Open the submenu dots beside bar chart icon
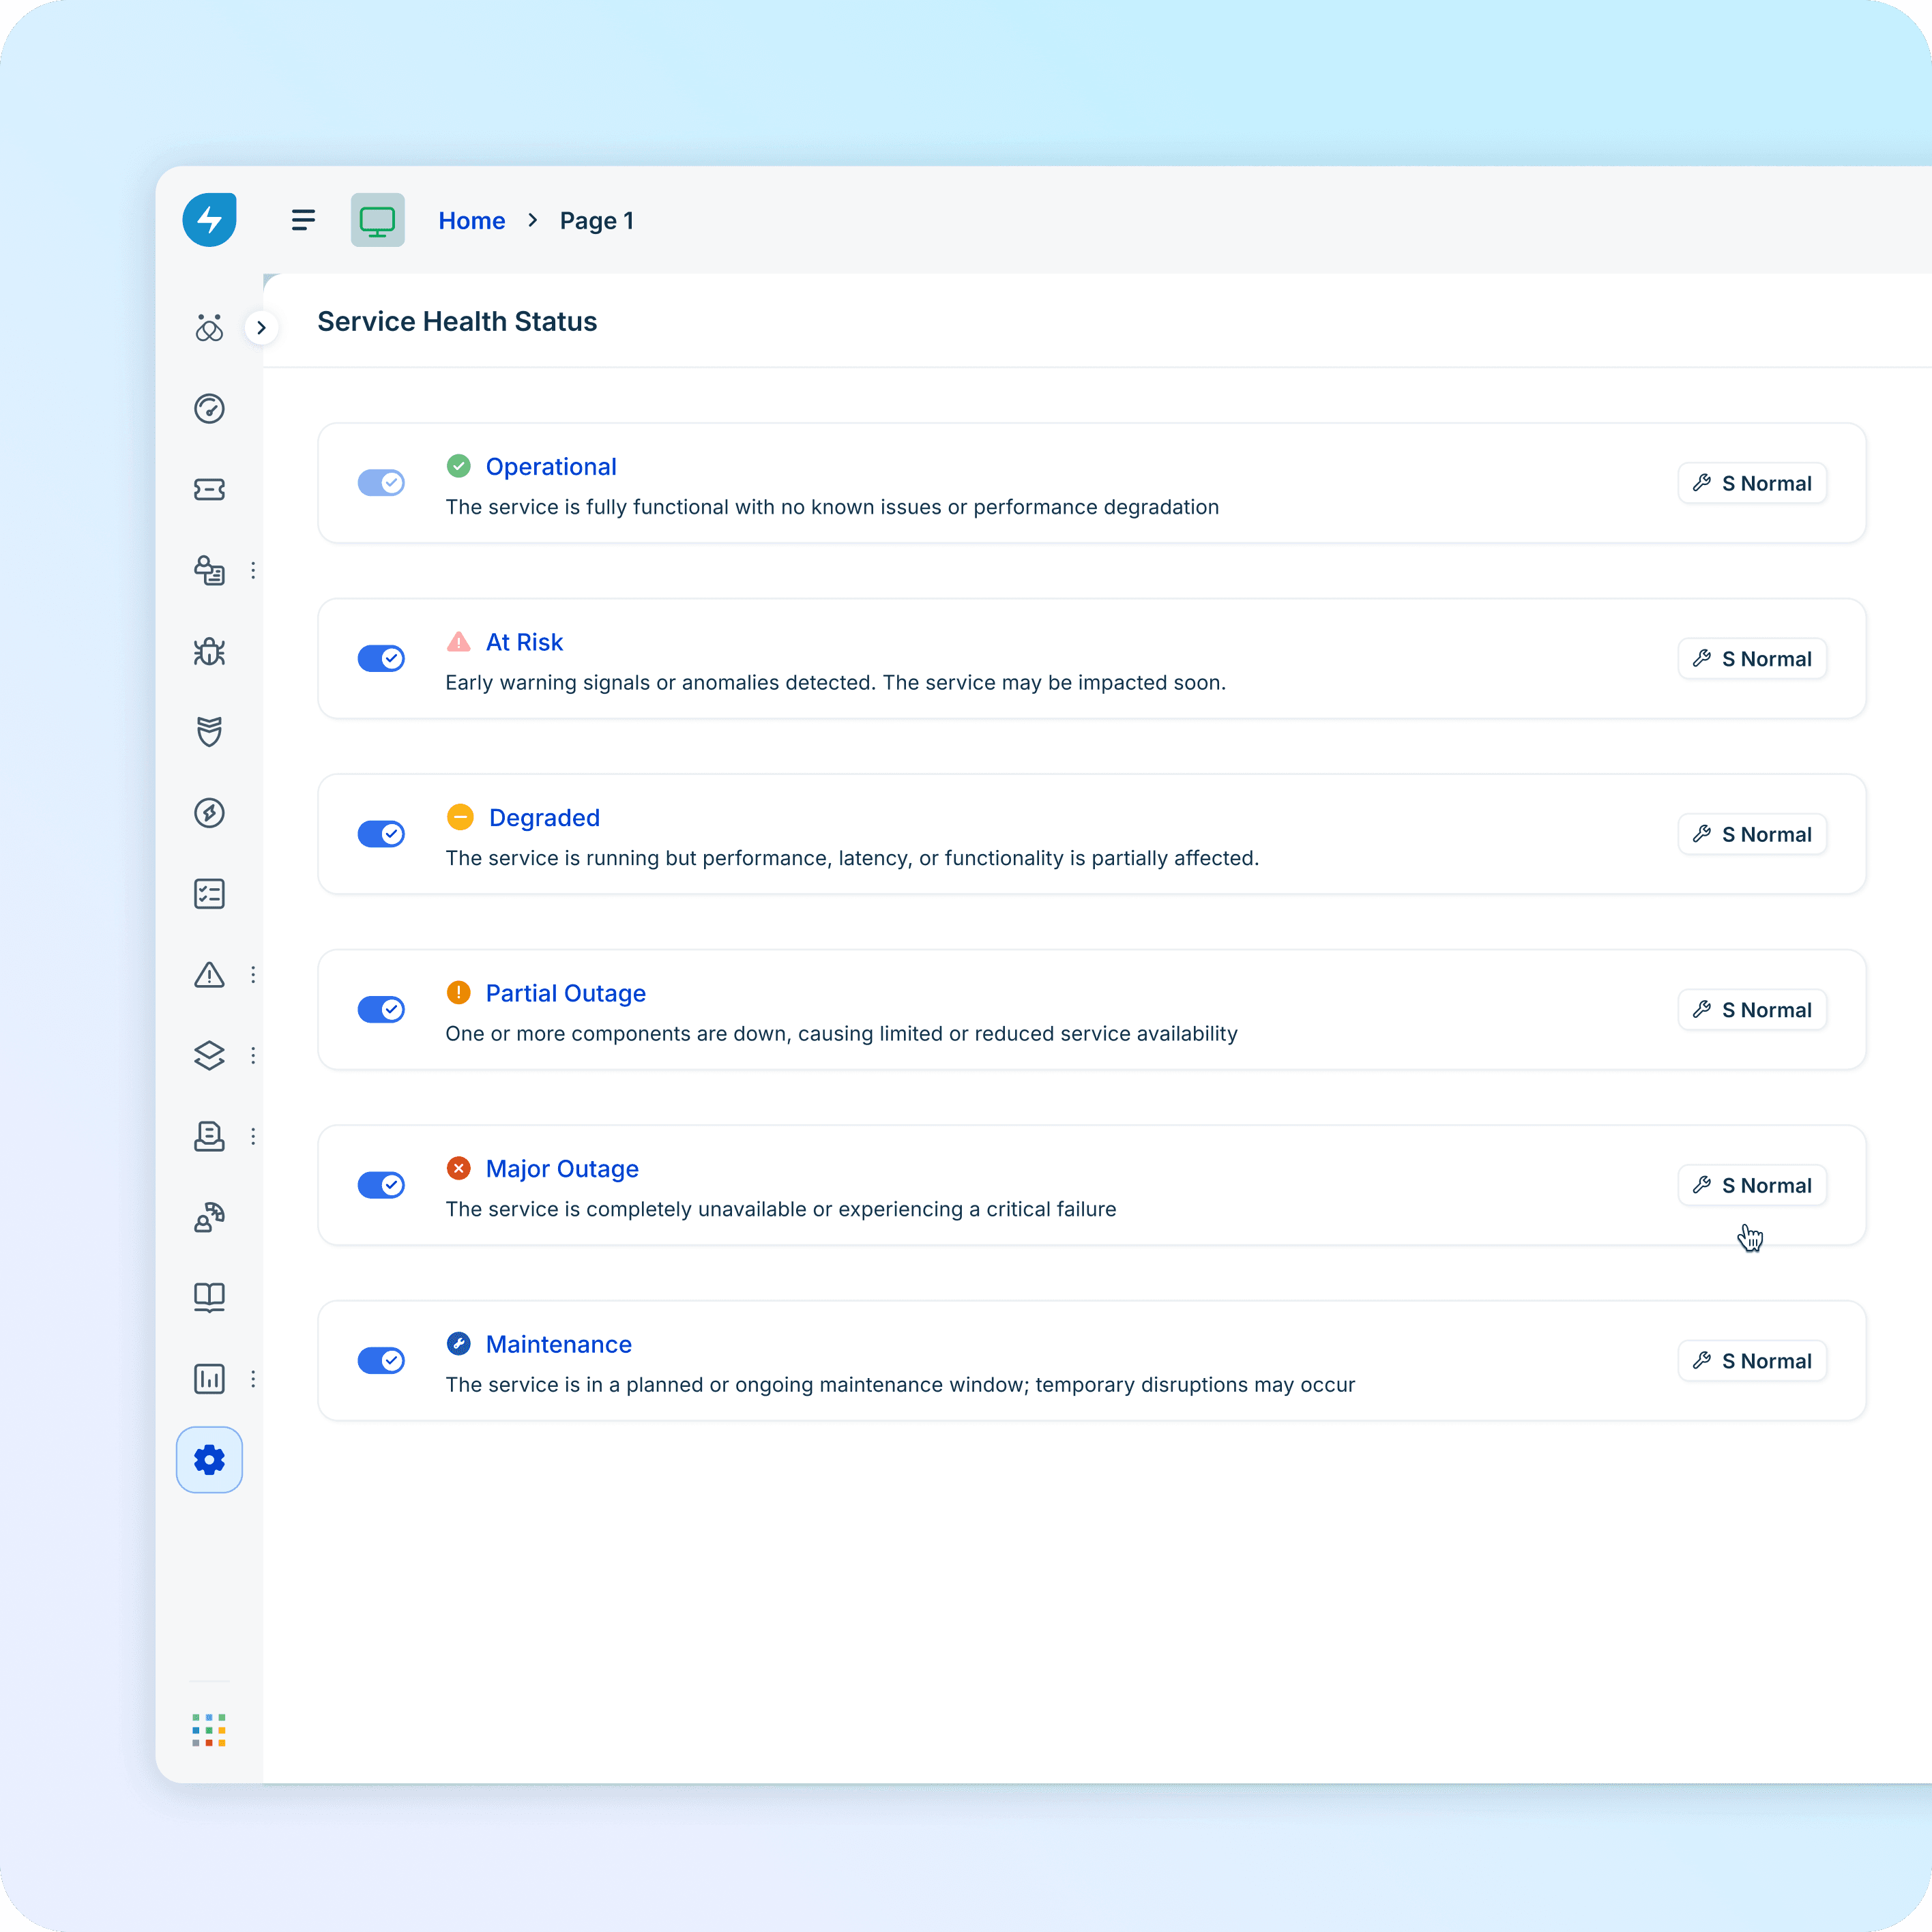1932x1932 pixels. 253,1379
